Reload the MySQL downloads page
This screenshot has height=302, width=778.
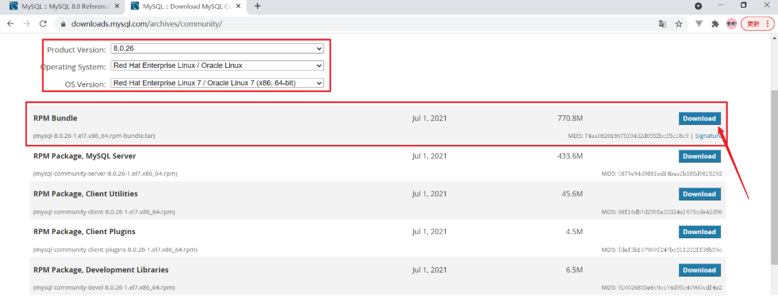coord(43,24)
